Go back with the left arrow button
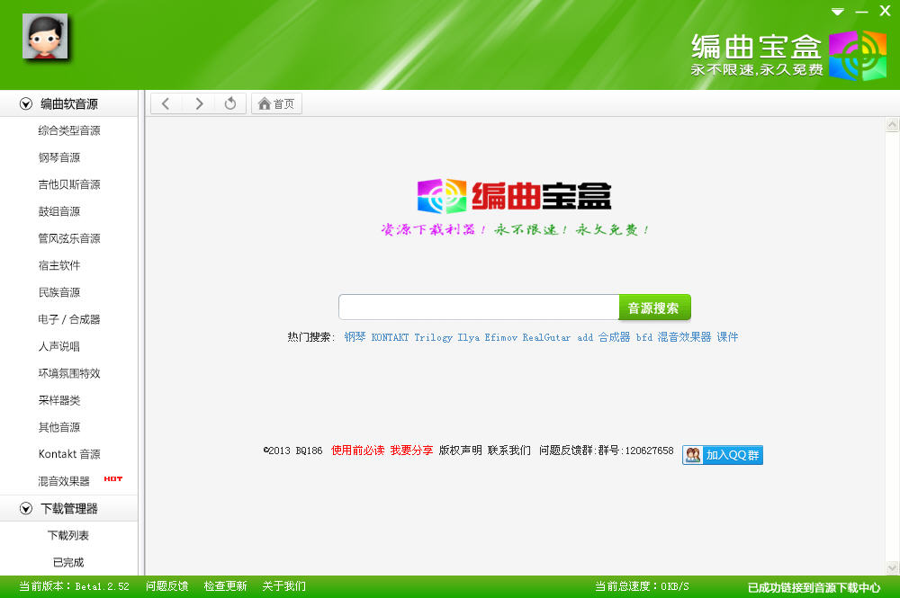 click(166, 103)
